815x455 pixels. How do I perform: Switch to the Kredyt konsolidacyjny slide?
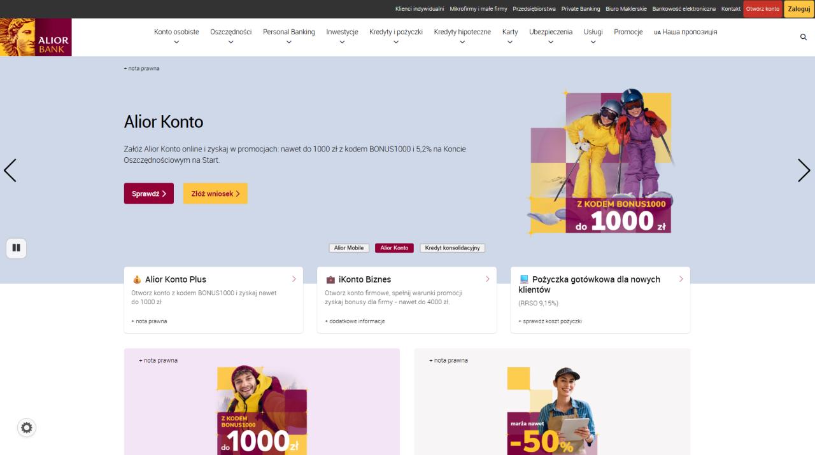tap(452, 248)
